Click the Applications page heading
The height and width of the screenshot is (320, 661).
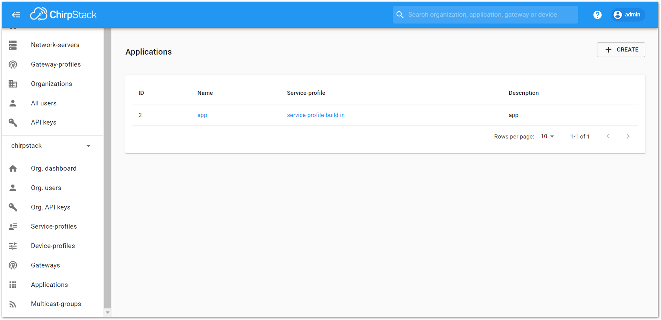[x=148, y=52]
